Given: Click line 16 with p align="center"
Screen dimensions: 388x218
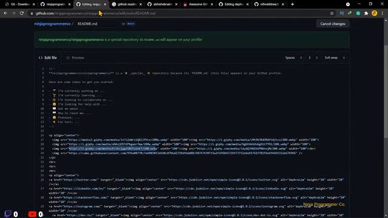Looking at the screenshot, I should (x=64, y=135).
